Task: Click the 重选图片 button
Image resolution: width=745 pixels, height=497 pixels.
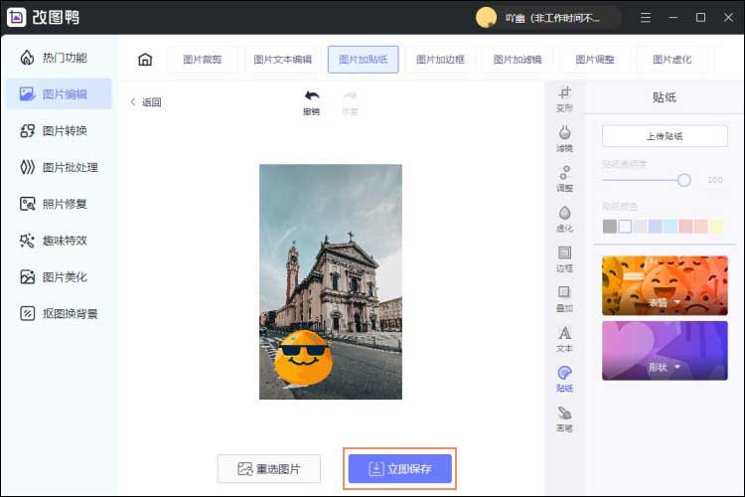Action: coord(269,469)
